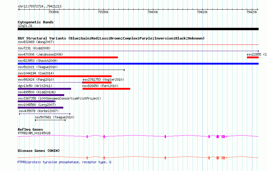Click the orange OMIM exon near 79400k
Screen dimensions: 267x171
(165, 158)
